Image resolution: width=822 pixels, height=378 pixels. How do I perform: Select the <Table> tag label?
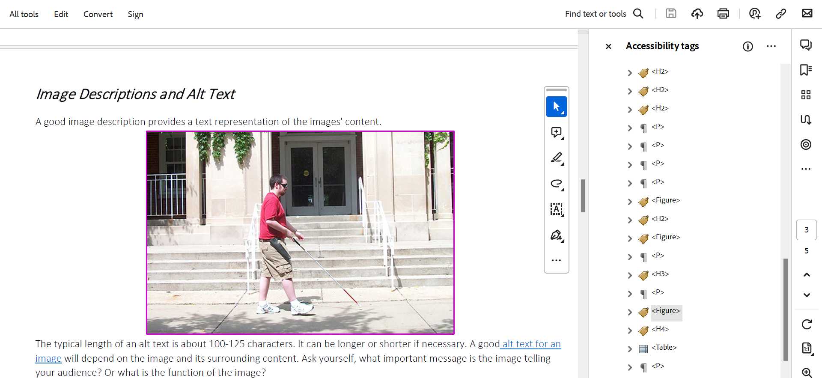point(664,348)
